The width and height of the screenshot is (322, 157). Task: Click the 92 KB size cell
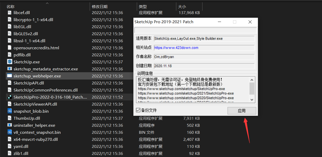[x=194, y=153]
